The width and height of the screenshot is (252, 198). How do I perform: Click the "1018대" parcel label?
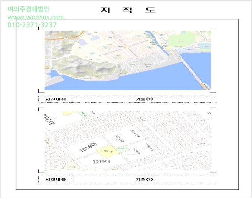click(x=89, y=148)
